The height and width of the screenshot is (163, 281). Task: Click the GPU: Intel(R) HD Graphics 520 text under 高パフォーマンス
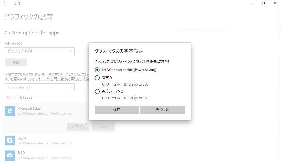(x=125, y=98)
